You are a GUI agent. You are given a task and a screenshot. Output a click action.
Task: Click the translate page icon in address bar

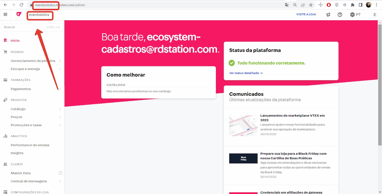tap(287, 5)
